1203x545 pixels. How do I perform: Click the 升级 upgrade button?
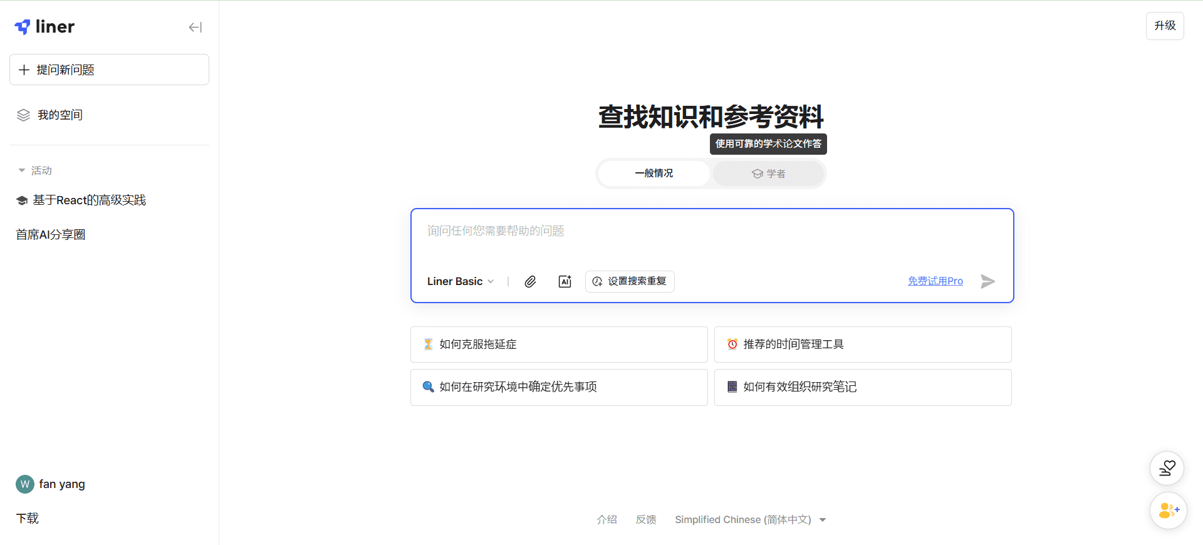tap(1165, 26)
